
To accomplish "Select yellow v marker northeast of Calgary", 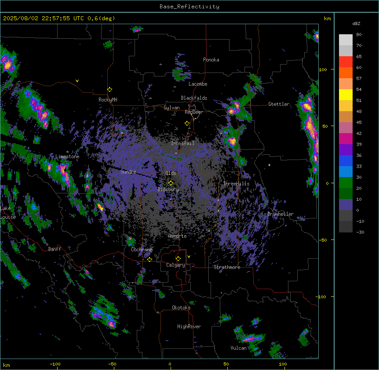I will [189, 257].
